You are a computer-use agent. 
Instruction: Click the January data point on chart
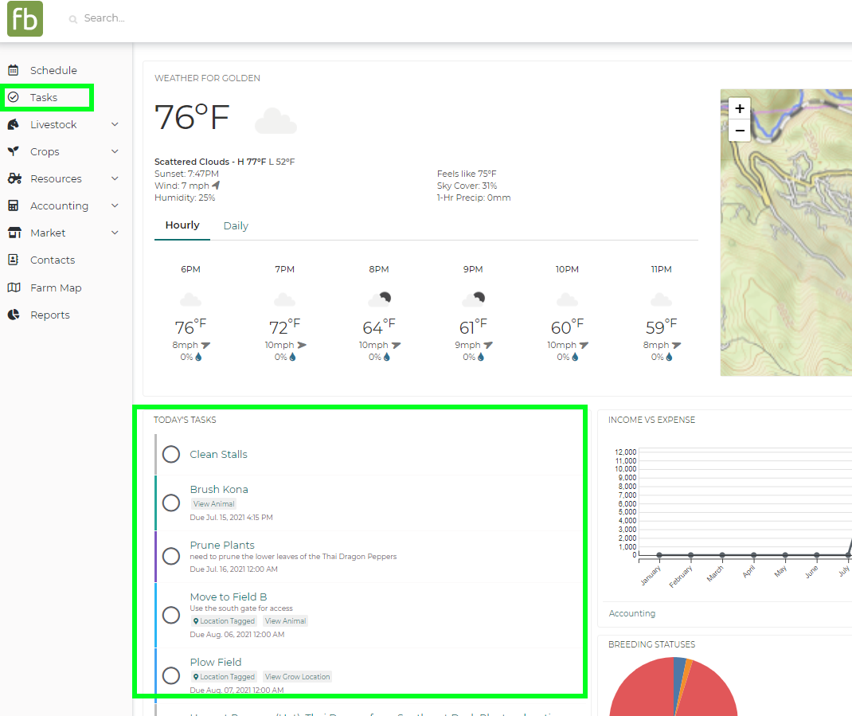659,555
